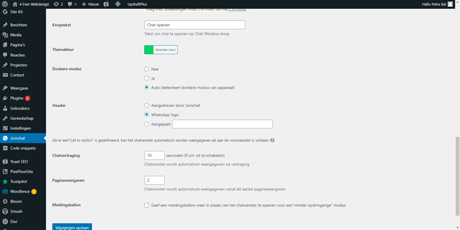Select 'Aangedreven door Joinchat' header option
Screen dimensions: 460x230
[147, 106]
